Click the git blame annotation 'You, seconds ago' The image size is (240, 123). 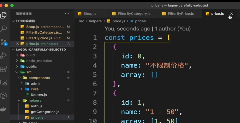(127, 29)
